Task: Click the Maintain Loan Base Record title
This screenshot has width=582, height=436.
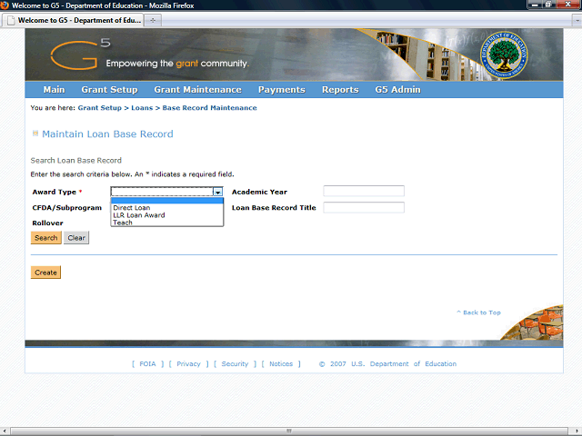Action: point(107,134)
